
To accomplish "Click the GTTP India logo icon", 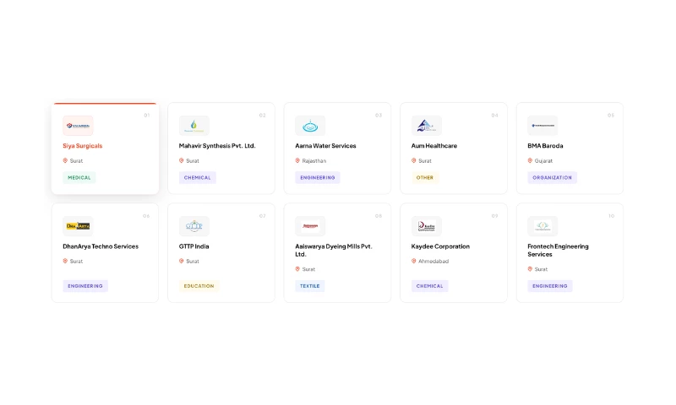I will tap(194, 226).
